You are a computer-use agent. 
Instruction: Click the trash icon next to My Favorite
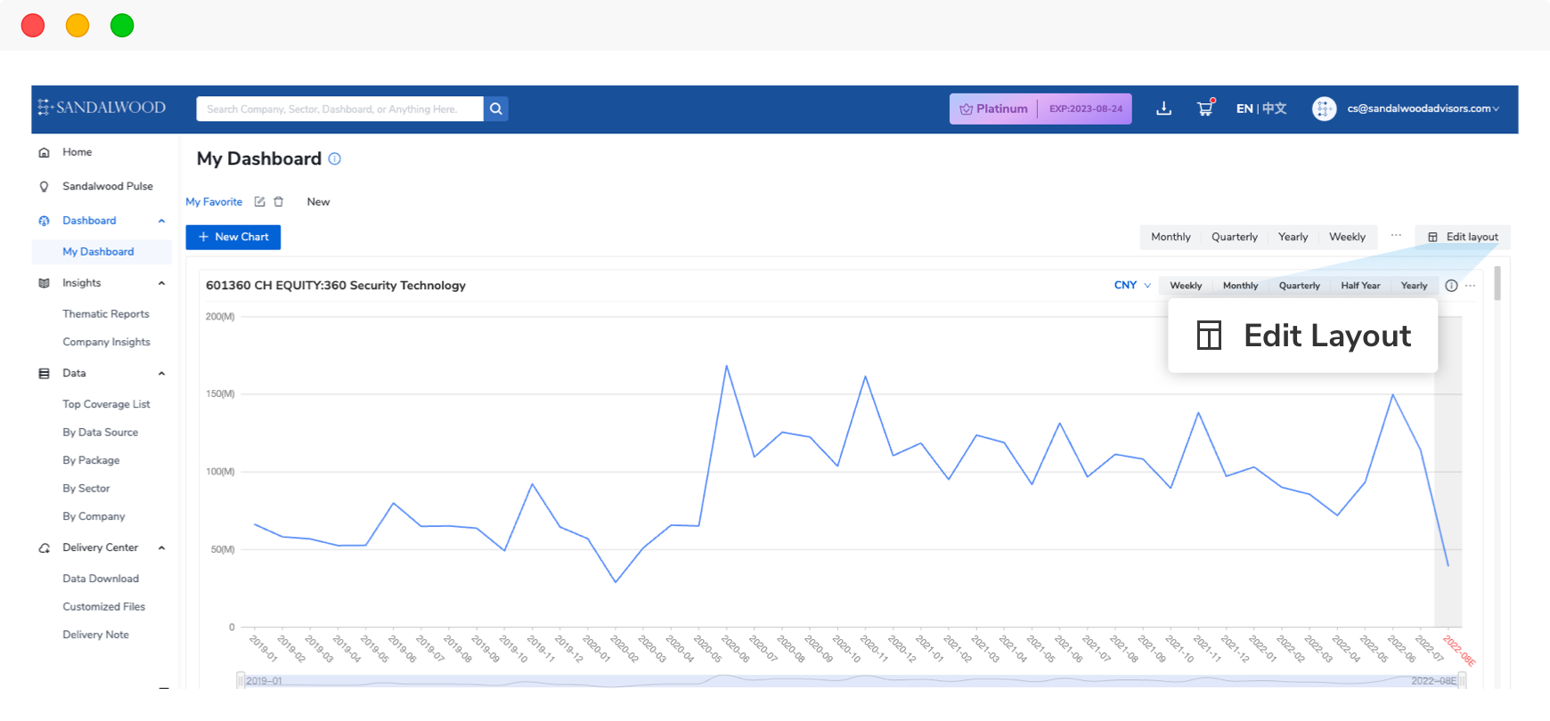[x=279, y=202]
